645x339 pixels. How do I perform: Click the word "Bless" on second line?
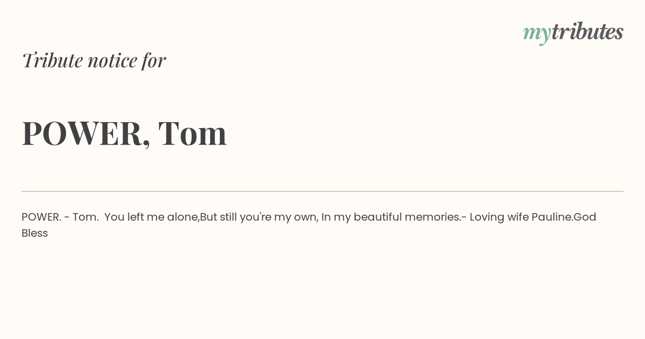(x=35, y=233)
